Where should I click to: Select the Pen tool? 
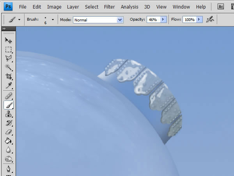pos(8,169)
